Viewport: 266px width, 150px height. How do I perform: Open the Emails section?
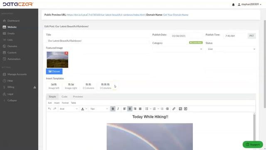coord(11,33)
